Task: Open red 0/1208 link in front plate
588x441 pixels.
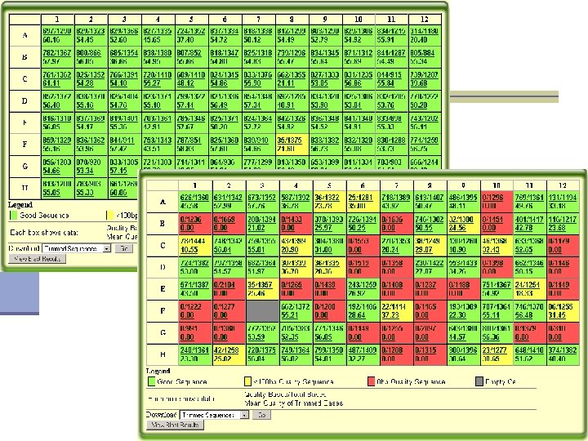Action: (x=393, y=350)
